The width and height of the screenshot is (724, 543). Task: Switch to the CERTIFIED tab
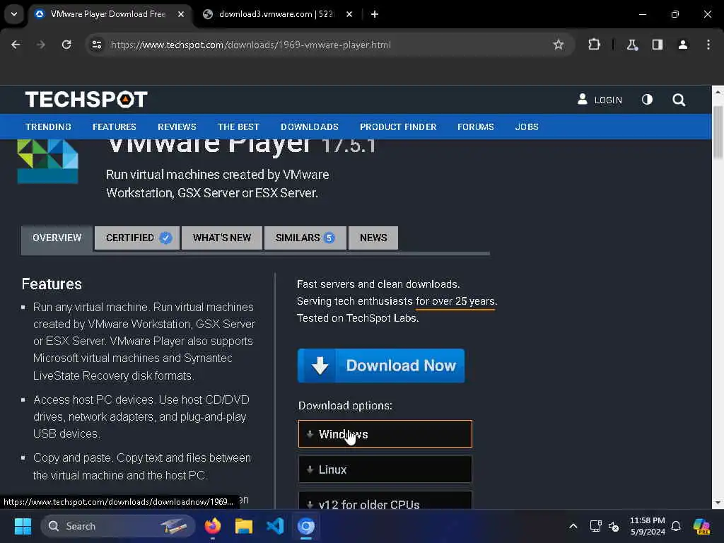(x=137, y=238)
